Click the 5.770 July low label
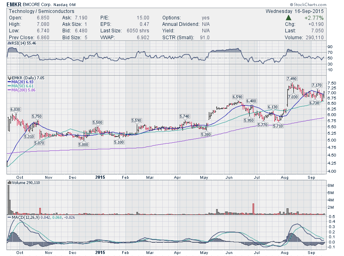 263,125
